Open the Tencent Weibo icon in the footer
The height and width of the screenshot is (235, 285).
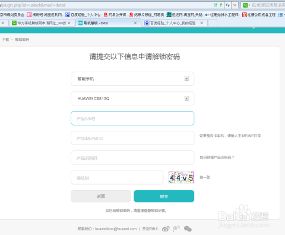tap(176, 228)
